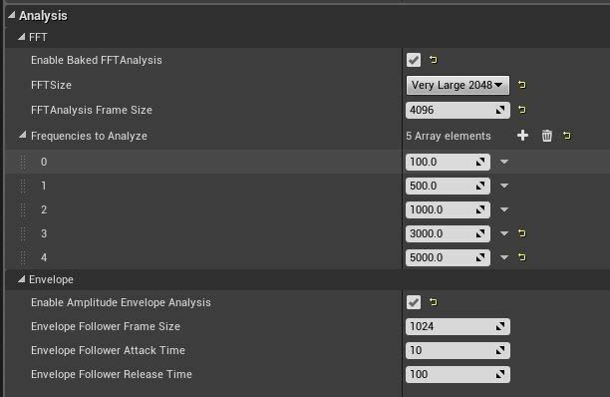
Task: Reset FFTSize to its default value
Action: point(522,85)
